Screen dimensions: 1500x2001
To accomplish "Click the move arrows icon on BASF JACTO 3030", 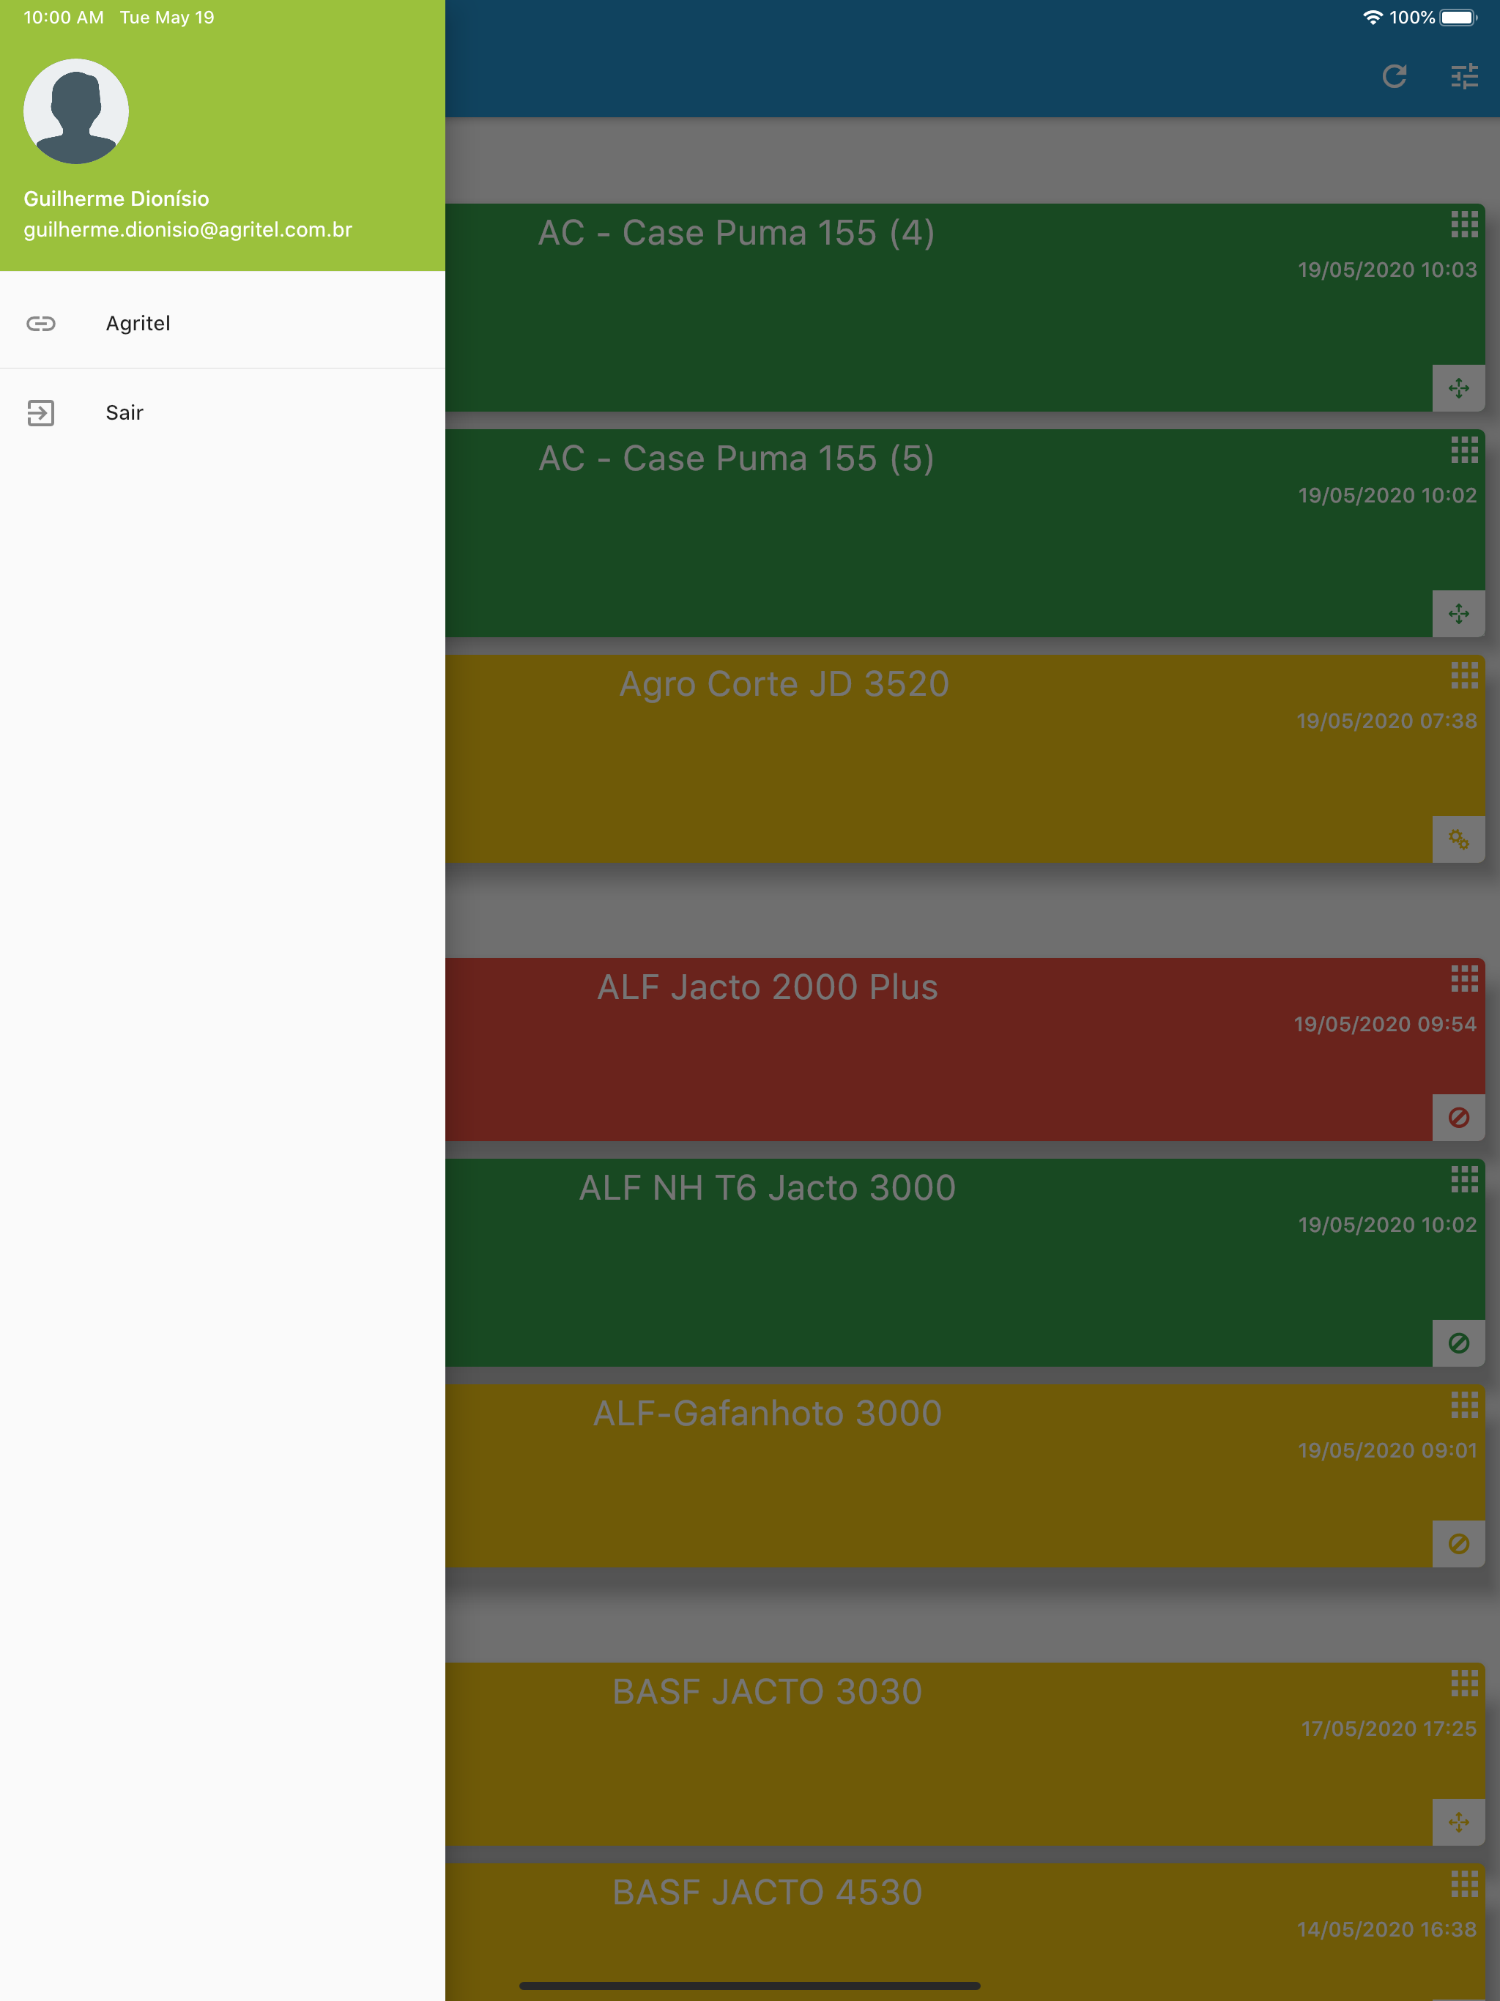I will pyautogui.click(x=1458, y=1822).
